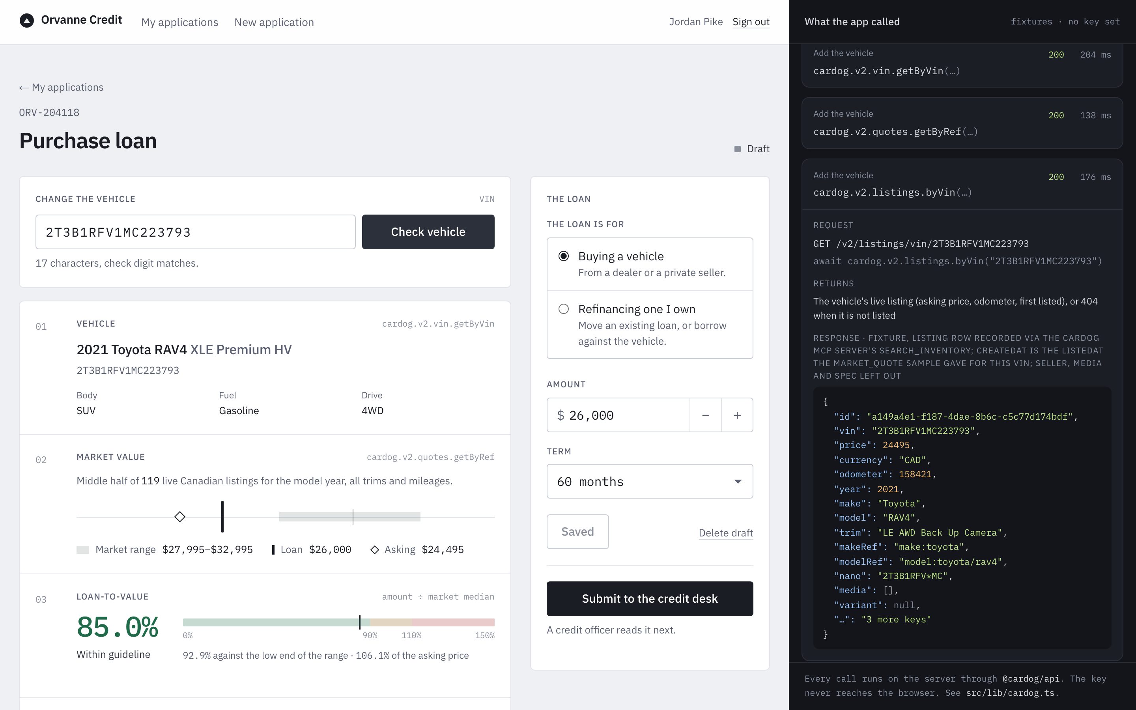Click the Asking legend diamond icon
The width and height of the screenshot is (1136, 710).
[375, 550]
